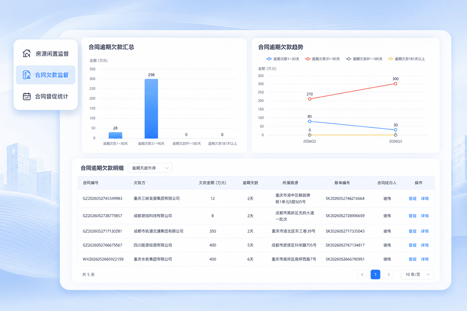This screenshot has height=311, width=467.
Task: Click the 合同编号 column header
Action: pos(91,183)
